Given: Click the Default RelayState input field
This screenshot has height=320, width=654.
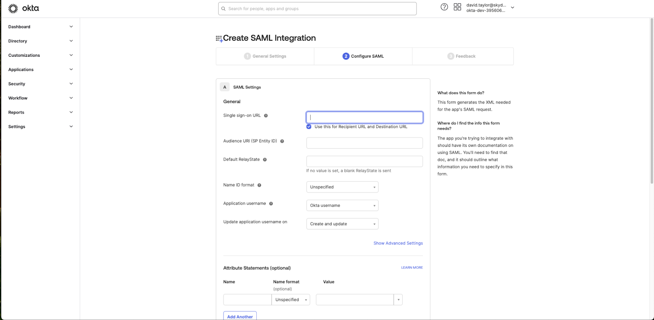Looking at the screenshot, I should coord(365,161).
